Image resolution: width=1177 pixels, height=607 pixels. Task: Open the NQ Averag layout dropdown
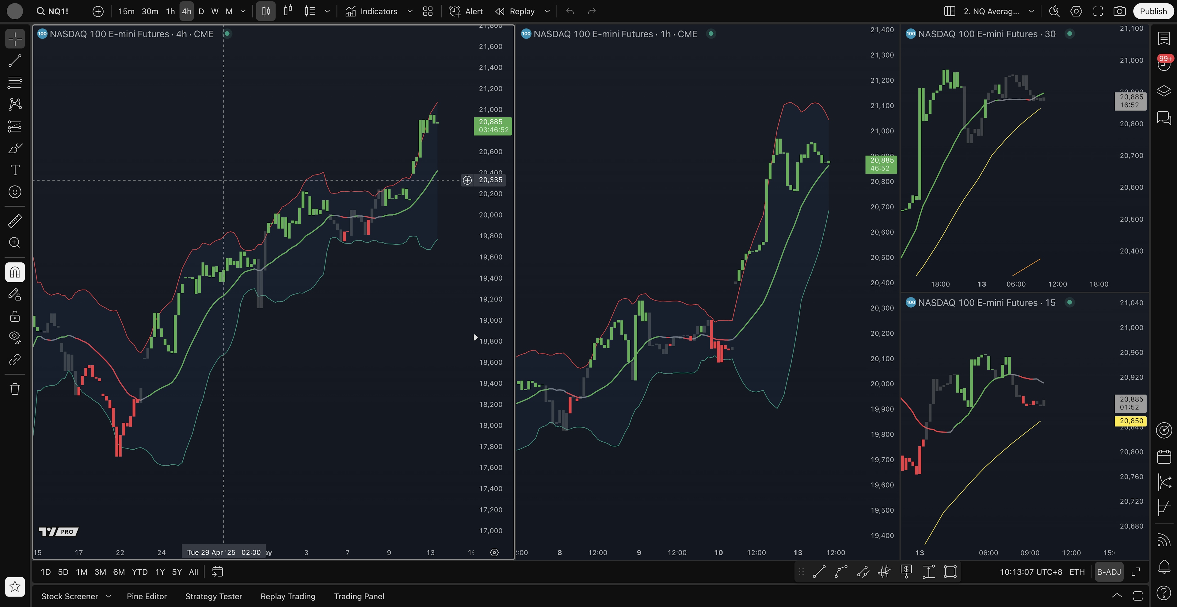[1031, 11]
